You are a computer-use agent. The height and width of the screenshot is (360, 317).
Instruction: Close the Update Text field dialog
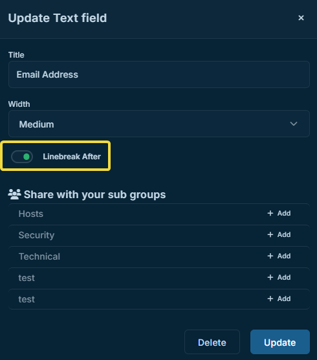click(x=301, y=18)
